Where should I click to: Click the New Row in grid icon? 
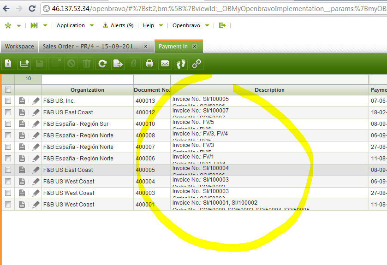pyautogui.click(x=24, y=64)
